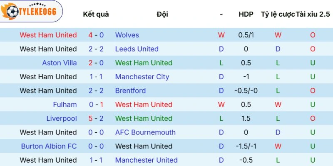Click the 5 - 2 Liverpool match score
Screen dimensions: 333x166
coord(97,118)
